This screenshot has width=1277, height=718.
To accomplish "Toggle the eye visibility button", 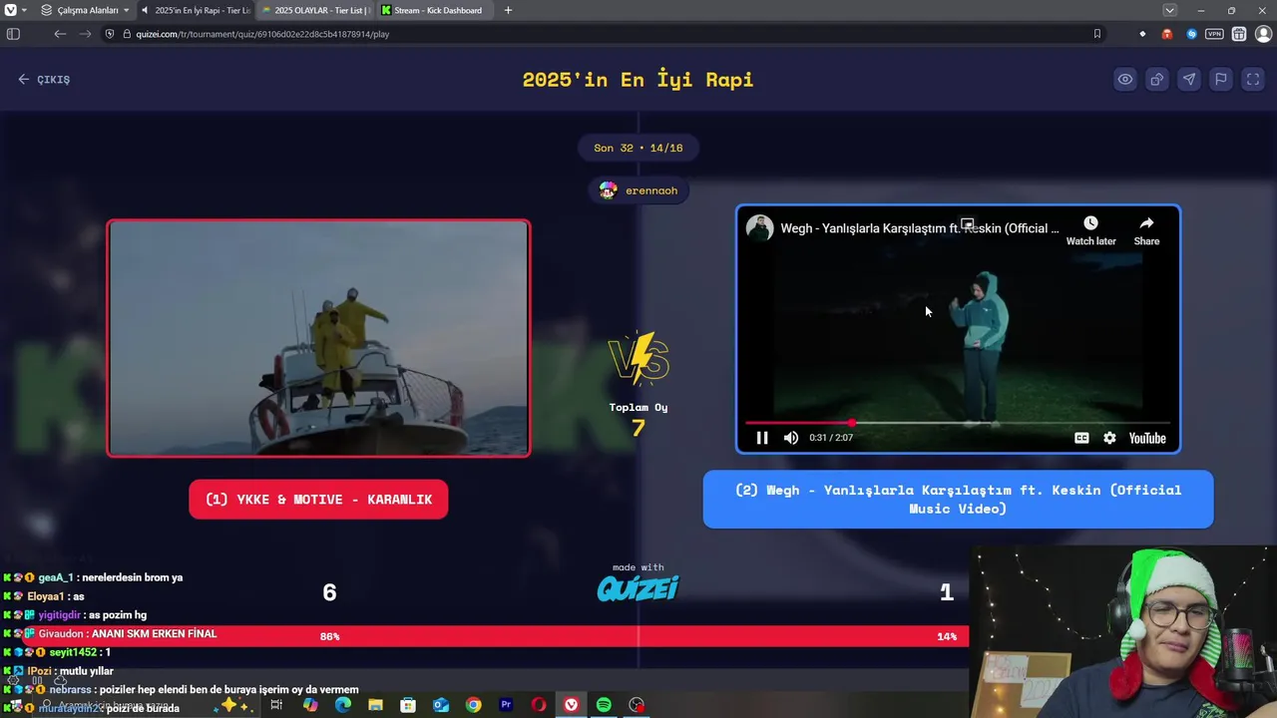I will [1125, 80].
